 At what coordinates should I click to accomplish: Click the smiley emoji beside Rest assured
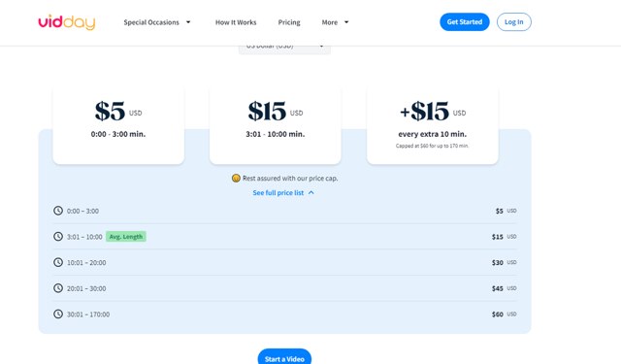236,179
